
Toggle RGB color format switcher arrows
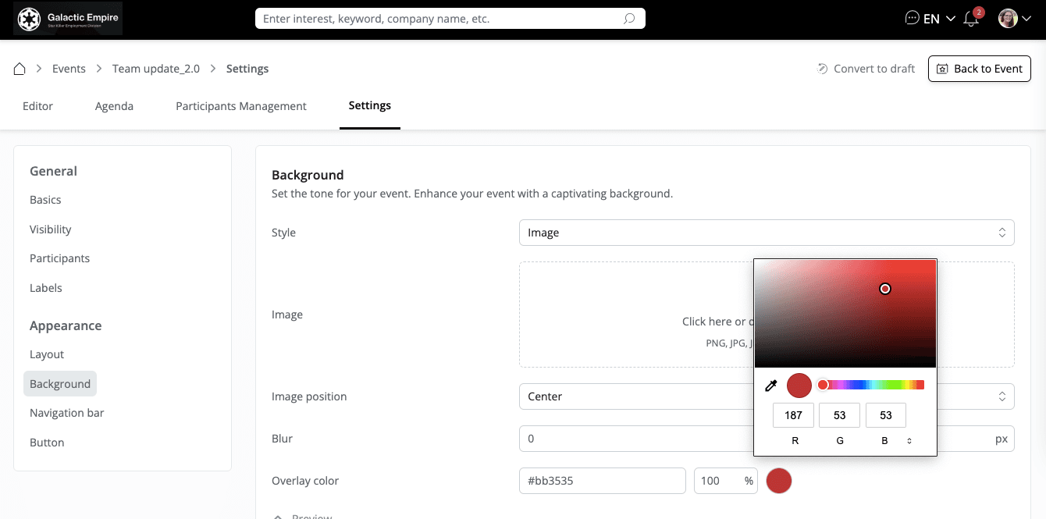(x=909, y=441)
